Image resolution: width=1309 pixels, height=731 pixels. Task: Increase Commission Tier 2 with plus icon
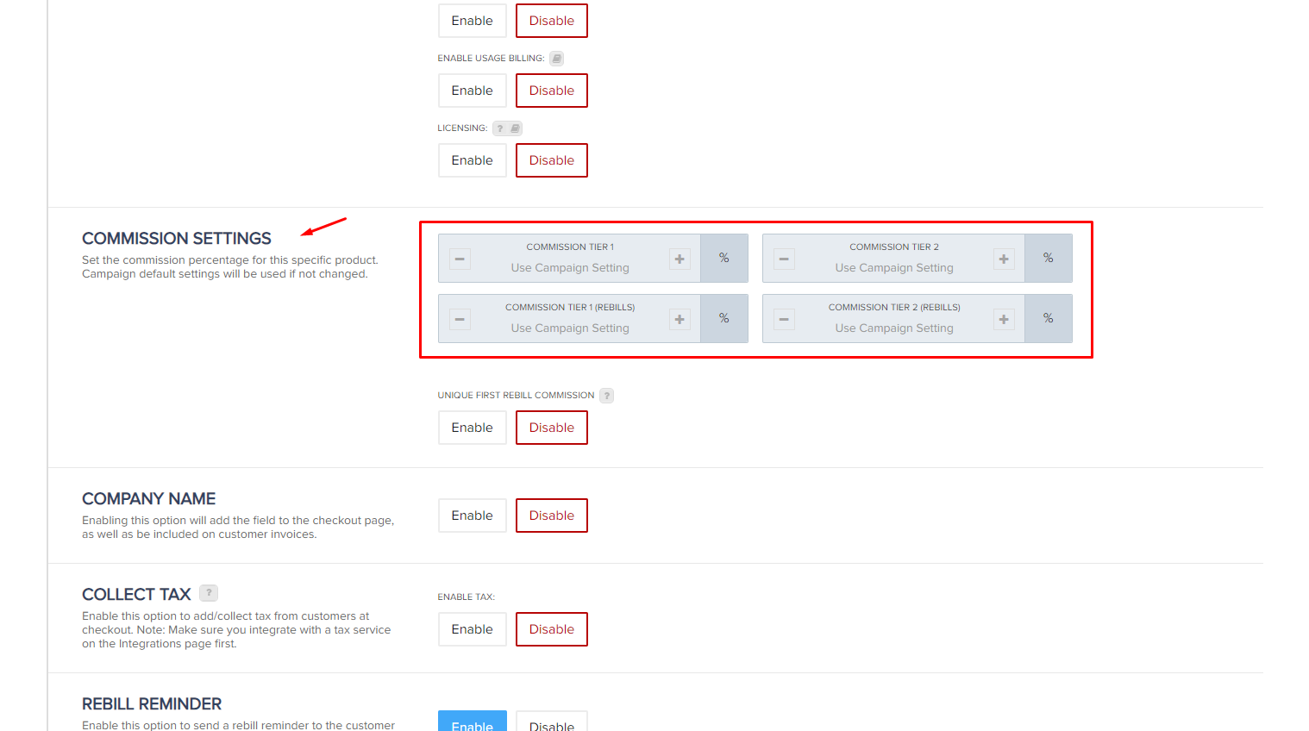coord(1004,259)
